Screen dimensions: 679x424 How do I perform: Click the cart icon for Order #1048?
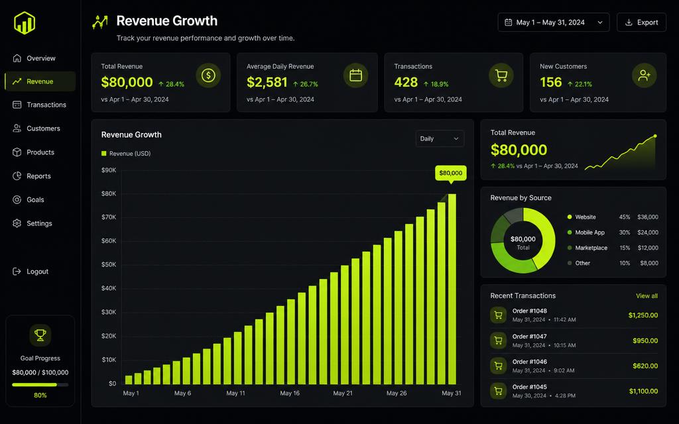[499, 315]
